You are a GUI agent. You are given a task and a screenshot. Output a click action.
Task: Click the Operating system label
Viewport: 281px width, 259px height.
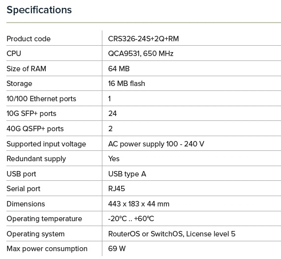coord(35,234)
